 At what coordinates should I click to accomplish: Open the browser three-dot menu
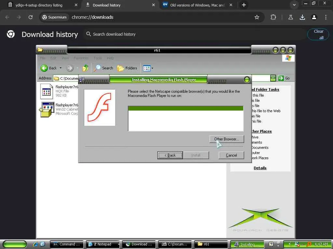(x=326, y=17)
